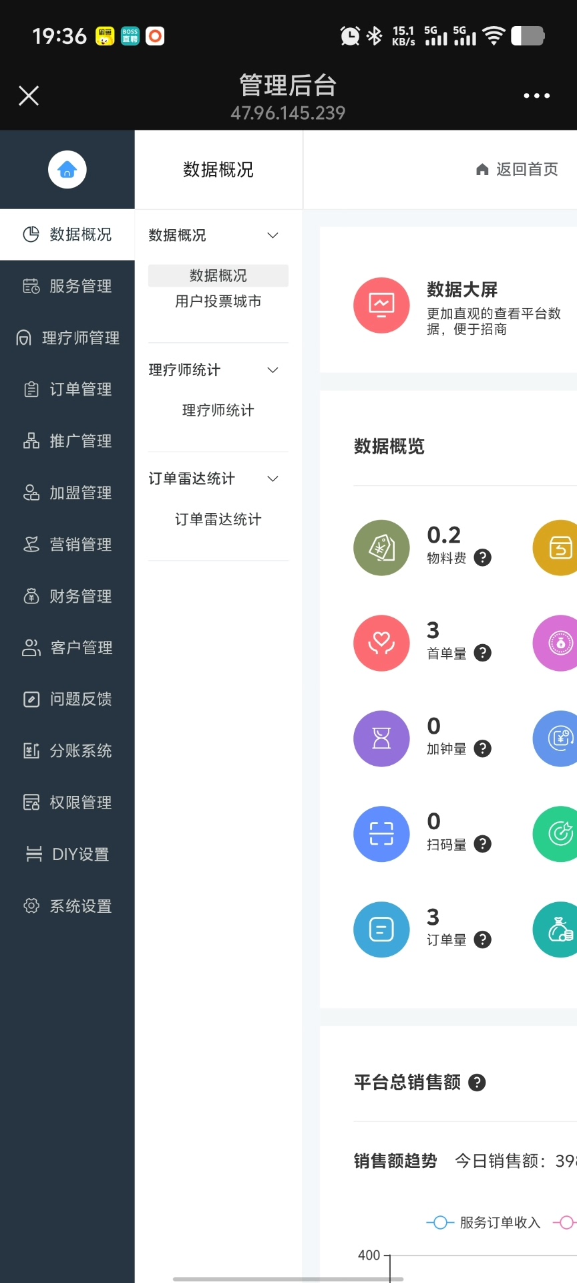Click the teal money bag icon beside 订单量
This screenshot has width=577, height=1283.
(555, 930)
